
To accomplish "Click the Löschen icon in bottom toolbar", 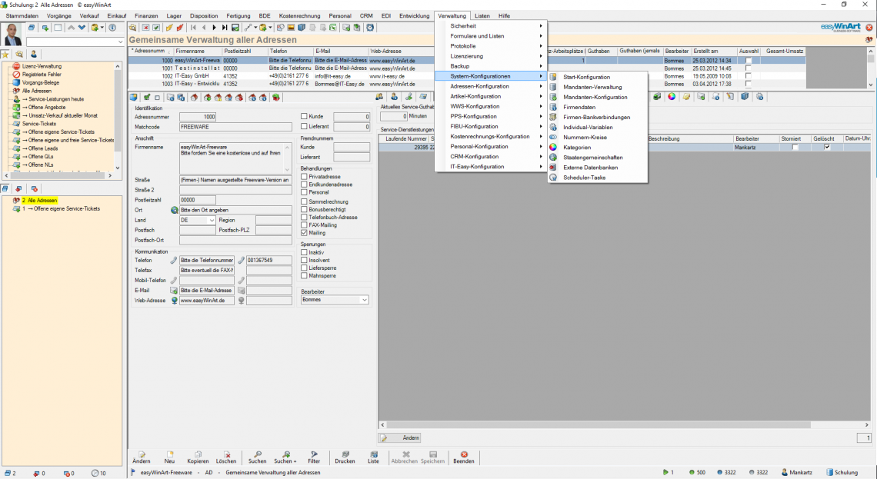I will click(x=226, y=454).
